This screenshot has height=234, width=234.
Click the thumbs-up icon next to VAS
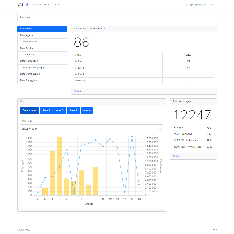click(x=27, y=5)
